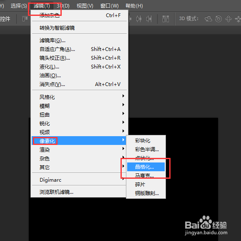Select the highlighted 像素化 entry
The image size is (241, 241).
79,141
